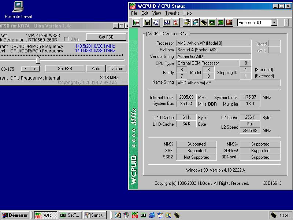293x220 pixels.
Task: Click the 3EE16613 code in WCPUID
Action: click(272, 183)
